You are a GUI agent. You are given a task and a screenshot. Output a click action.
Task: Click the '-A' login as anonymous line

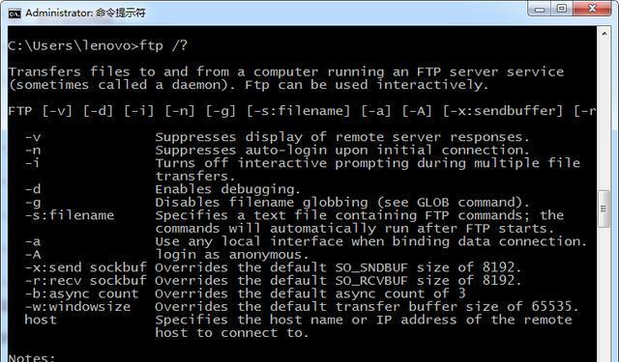pos(167,255)
